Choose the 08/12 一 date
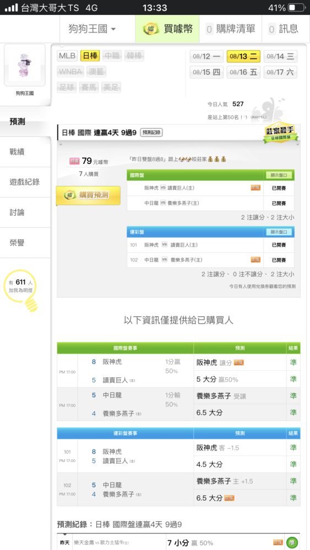 [x=206, y=57]
